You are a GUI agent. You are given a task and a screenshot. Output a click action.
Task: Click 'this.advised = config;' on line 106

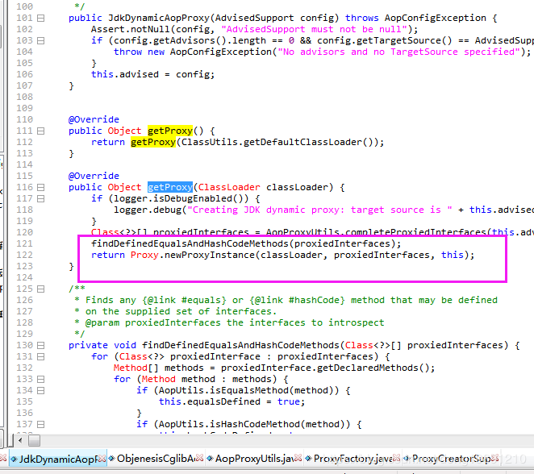(x=153, y=74)
